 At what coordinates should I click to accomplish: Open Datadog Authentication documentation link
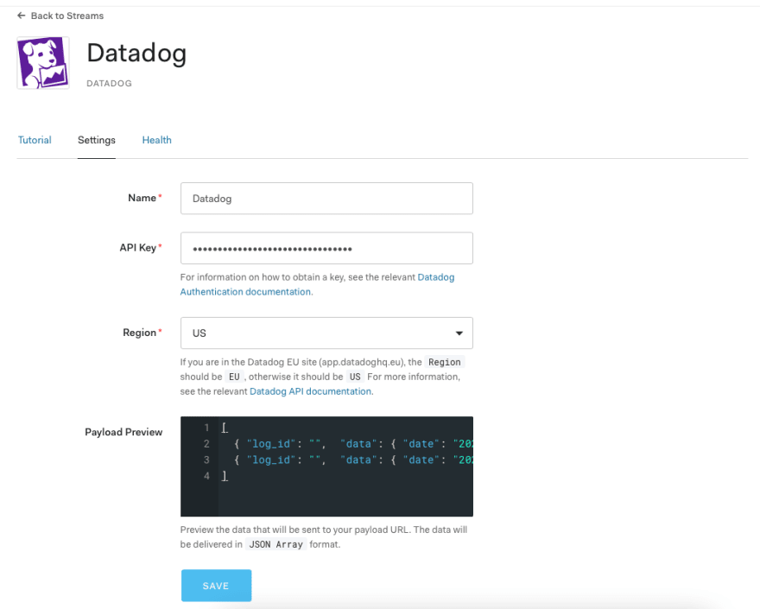pos(317,284)
